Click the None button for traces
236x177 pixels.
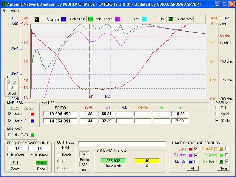(x=223, y=168)
